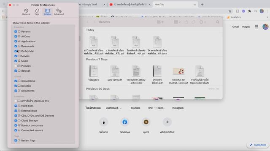270x151 pixels.
Task: Open the YouTube shortcut
Action: pos(135,104)
